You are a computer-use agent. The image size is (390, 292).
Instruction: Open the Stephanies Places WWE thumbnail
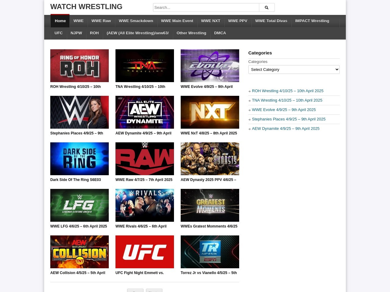coord(80,112)
